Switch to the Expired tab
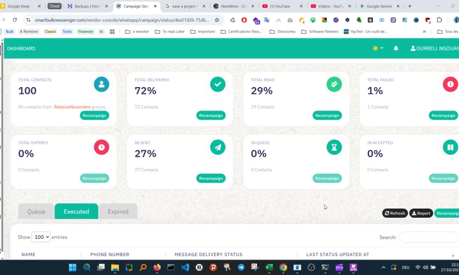This screenshot has width=459, height=275. [x=118, y=211]
